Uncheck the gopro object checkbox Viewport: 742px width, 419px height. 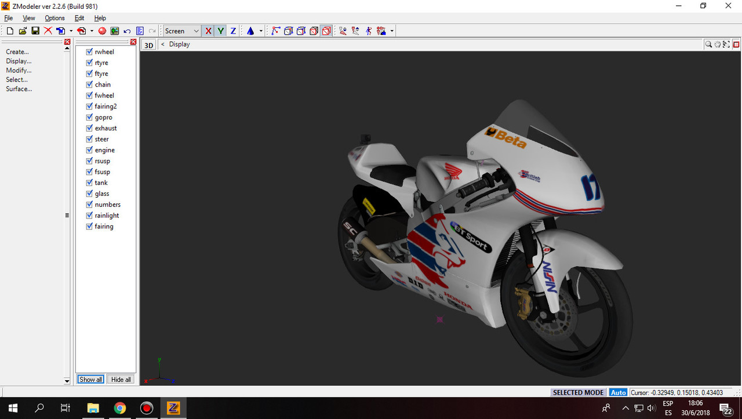coord(89,117)
